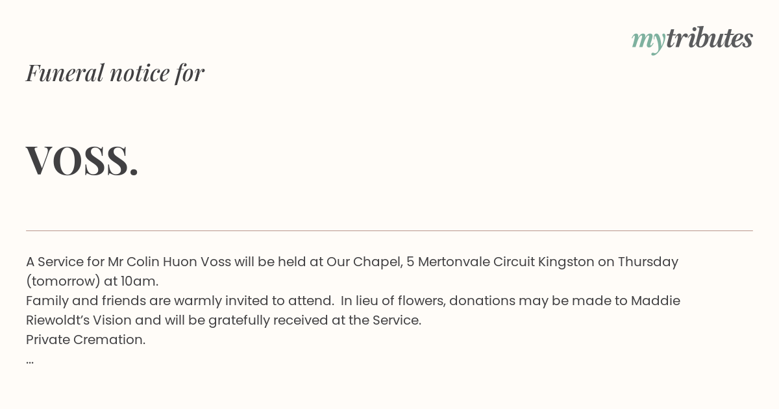Viewport: 779px width, 409px height.
Task: Click the VOSS. name title
Action: click(82, 160)
